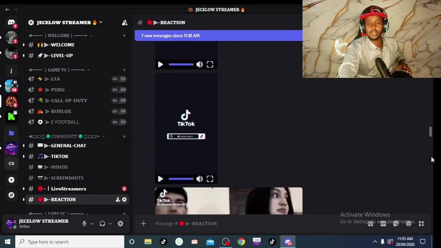The image size is (441, 248).
Task: Collapse the GAME VC category
Action: click(59, 70)
